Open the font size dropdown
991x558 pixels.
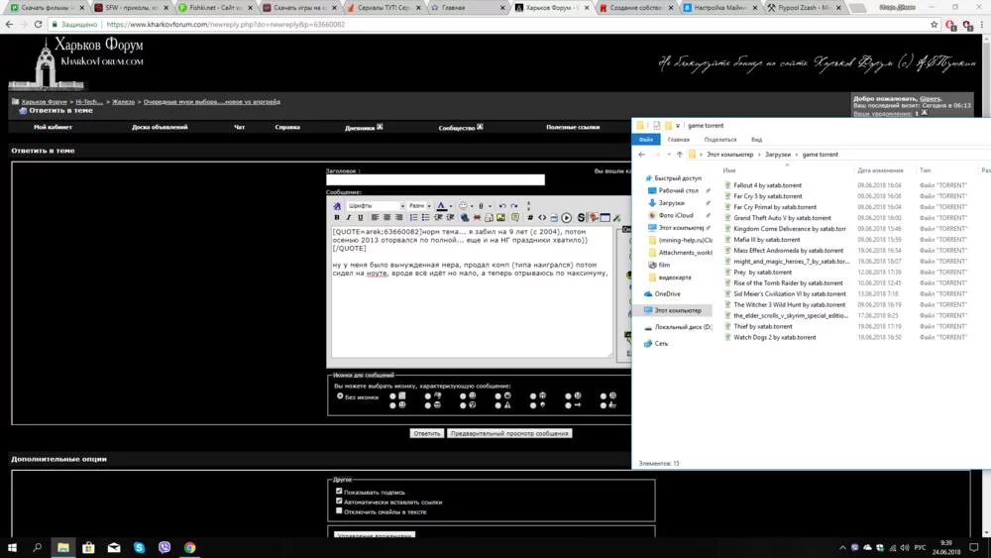[x=420, y=206]
